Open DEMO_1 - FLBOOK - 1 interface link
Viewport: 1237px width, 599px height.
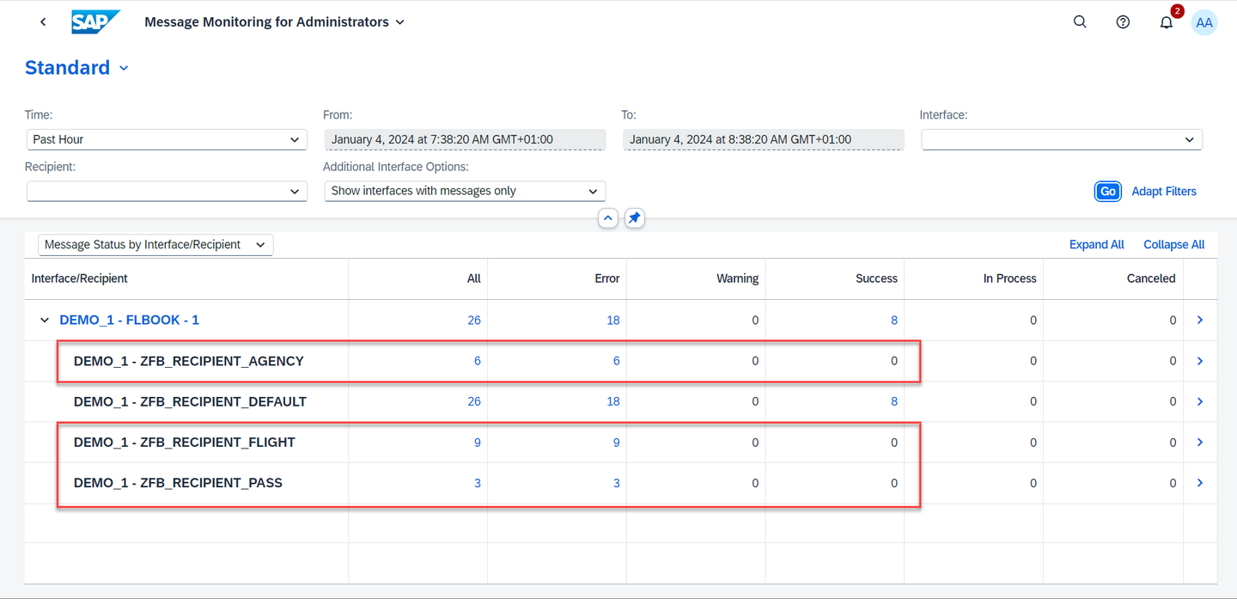(129, 320)
